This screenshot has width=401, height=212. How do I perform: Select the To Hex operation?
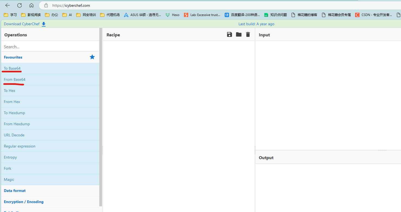pos(50,91)
